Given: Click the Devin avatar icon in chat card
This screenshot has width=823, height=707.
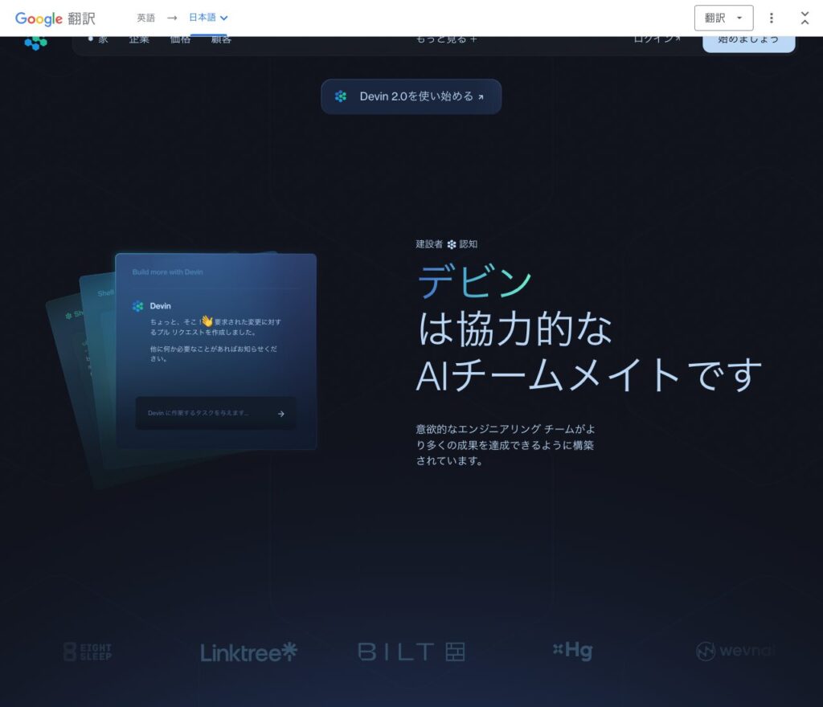Looking at the screenshot, I should (138, 306).
